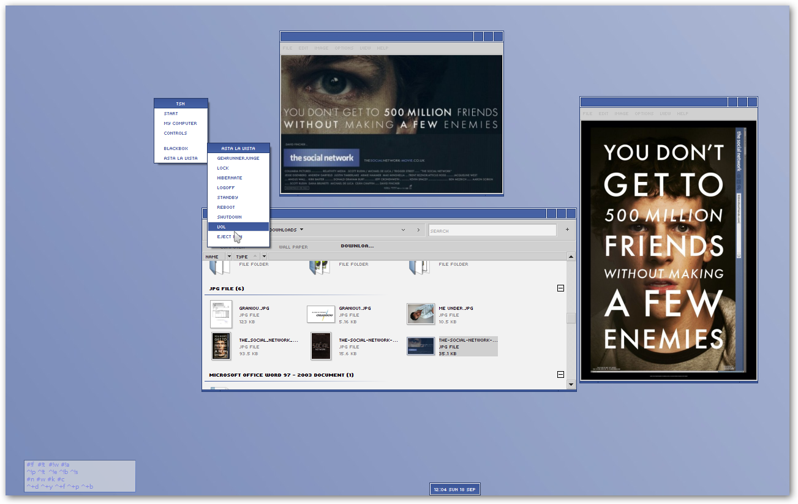
Task: Collapse the Microsoft Office Word document group
Action: (560, 374)
